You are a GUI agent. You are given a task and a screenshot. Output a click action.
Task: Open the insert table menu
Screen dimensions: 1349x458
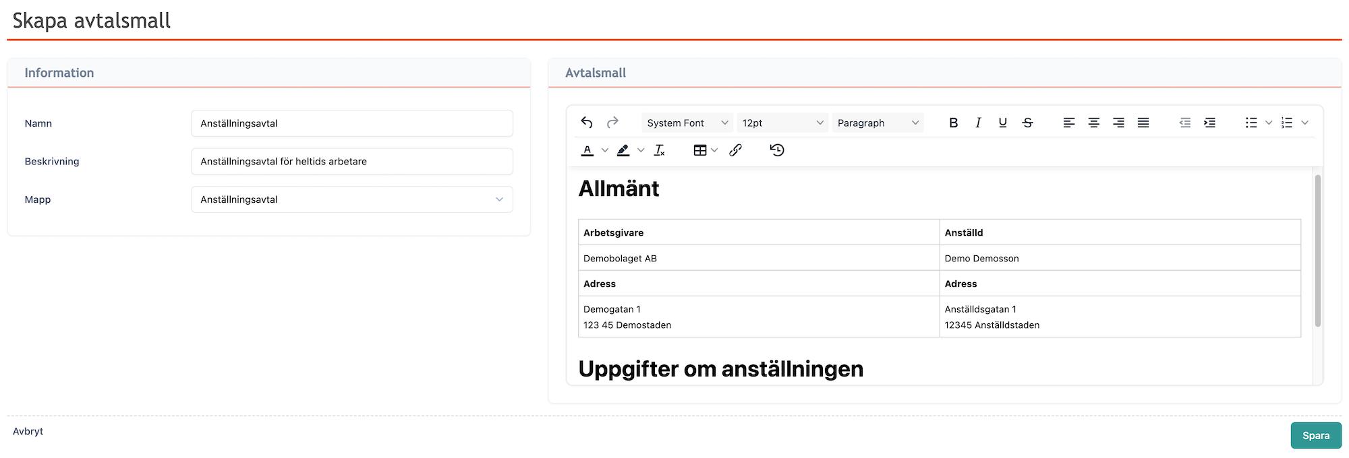pos(705,150)
